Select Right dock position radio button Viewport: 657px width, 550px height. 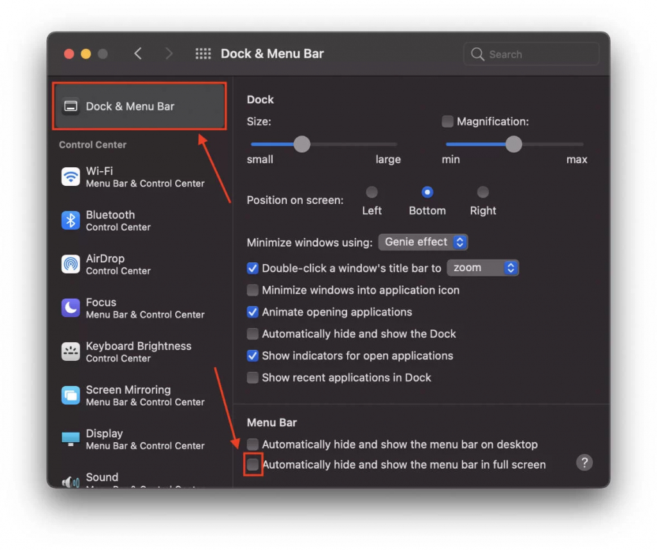482,192
